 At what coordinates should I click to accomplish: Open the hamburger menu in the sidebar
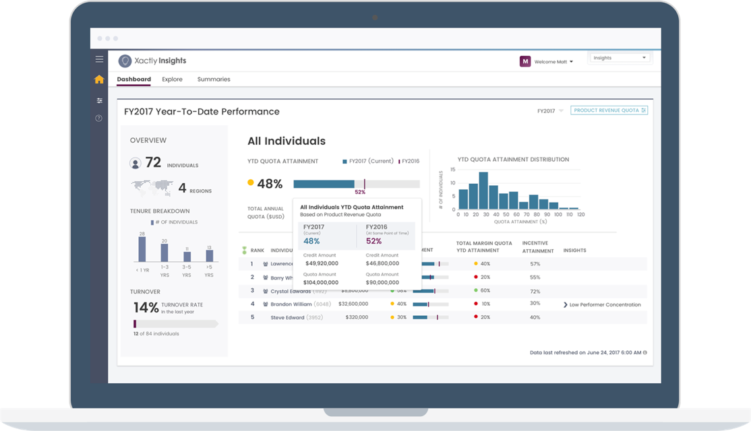point(99,59)
